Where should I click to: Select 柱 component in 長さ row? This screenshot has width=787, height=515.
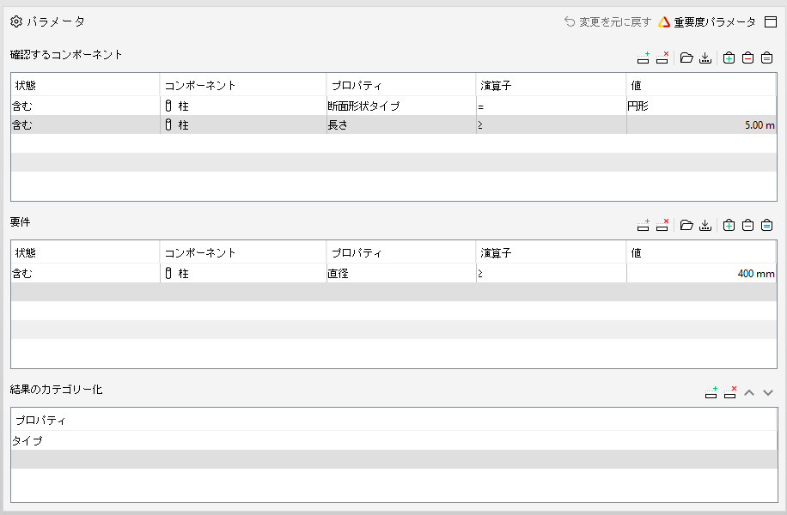coord(243,124)
